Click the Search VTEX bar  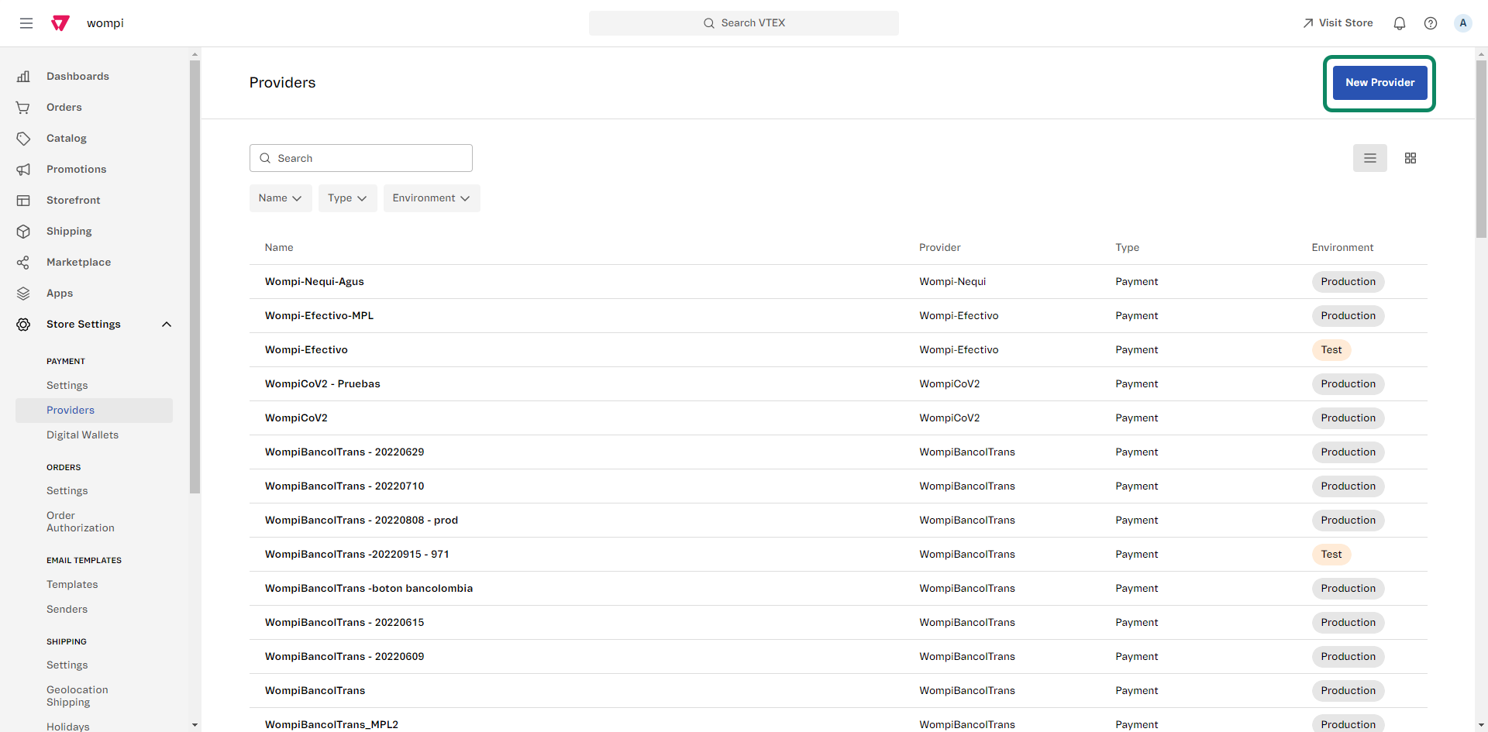(743, 23)
